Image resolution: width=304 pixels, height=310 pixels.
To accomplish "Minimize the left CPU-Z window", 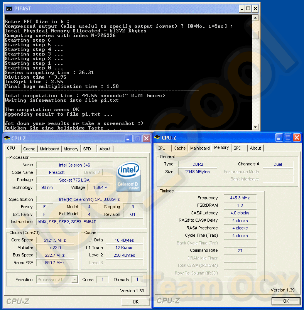I will click(128, 138).
